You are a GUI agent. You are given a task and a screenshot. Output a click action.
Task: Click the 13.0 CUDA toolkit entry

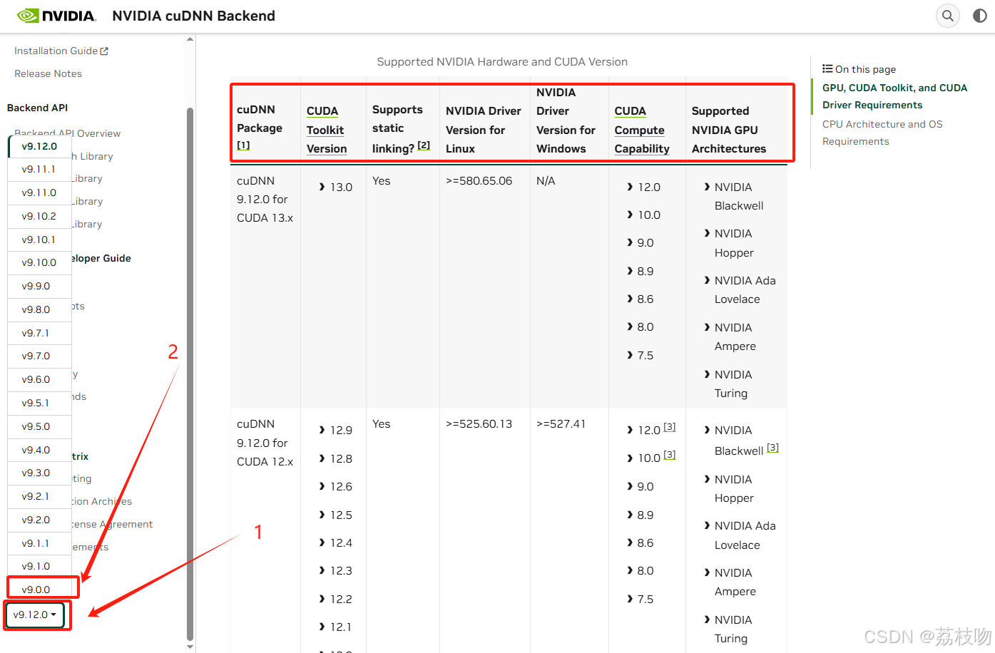pyautogui.click(x=341, y=187)
